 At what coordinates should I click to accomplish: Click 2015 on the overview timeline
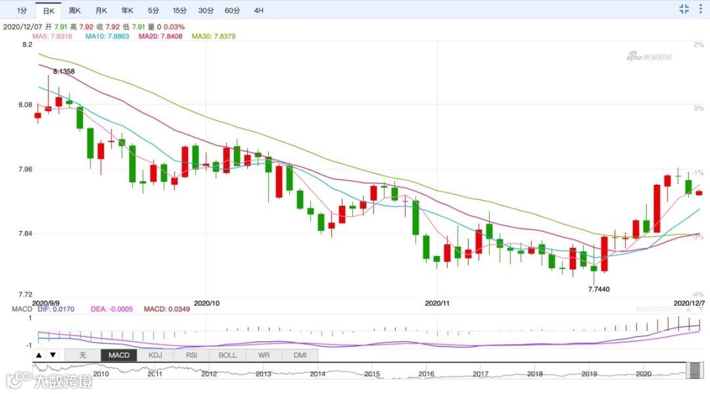tap(371, 374)
